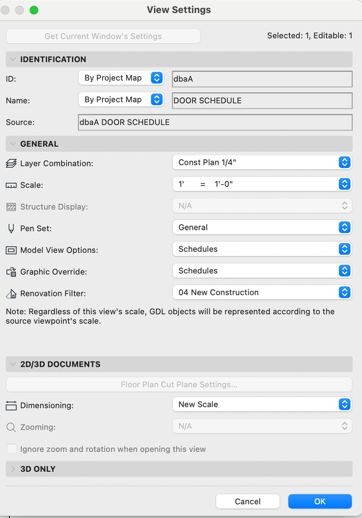Collapse the IDENTIFICATION section
Screen dimensions: 362x518
pos(12,59)
